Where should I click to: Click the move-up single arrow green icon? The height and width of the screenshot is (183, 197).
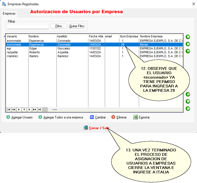point(188,51)
